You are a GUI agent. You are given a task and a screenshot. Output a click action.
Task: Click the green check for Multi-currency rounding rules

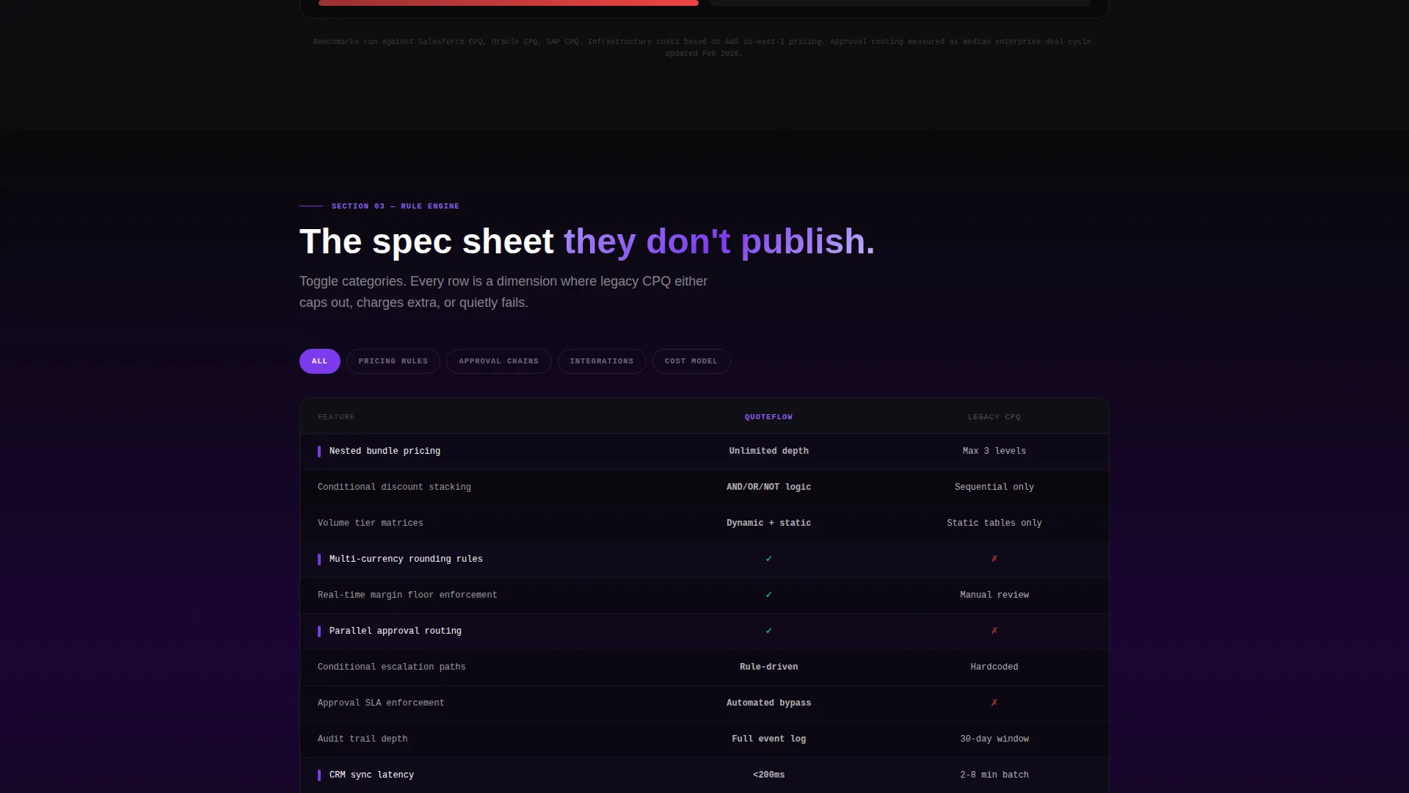[768, 559]
